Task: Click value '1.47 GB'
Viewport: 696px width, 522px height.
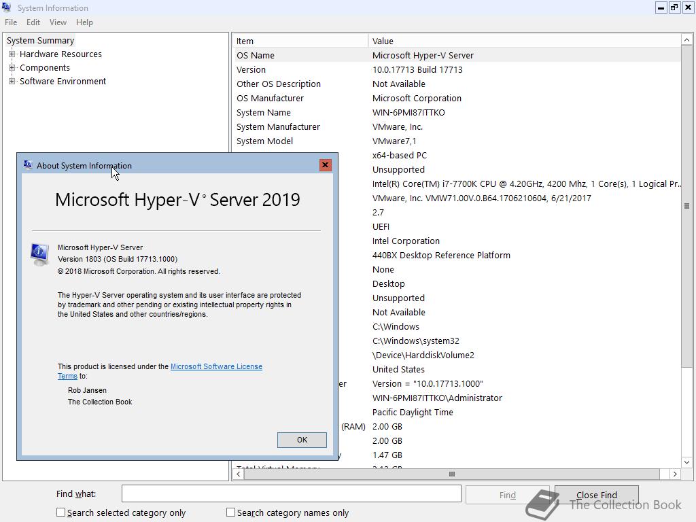Action: (387, 455)
